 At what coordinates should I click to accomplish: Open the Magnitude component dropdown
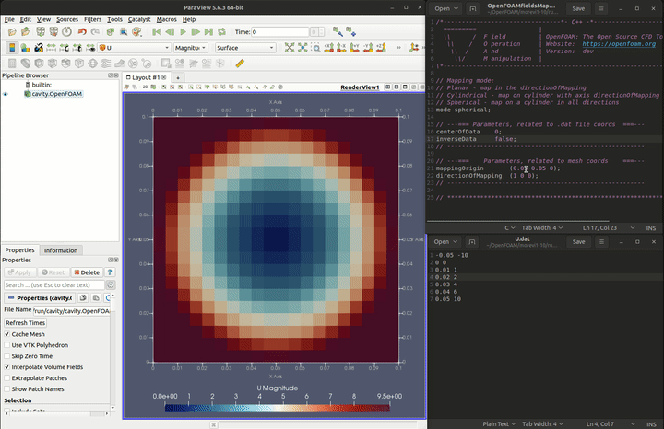[191, 48]
